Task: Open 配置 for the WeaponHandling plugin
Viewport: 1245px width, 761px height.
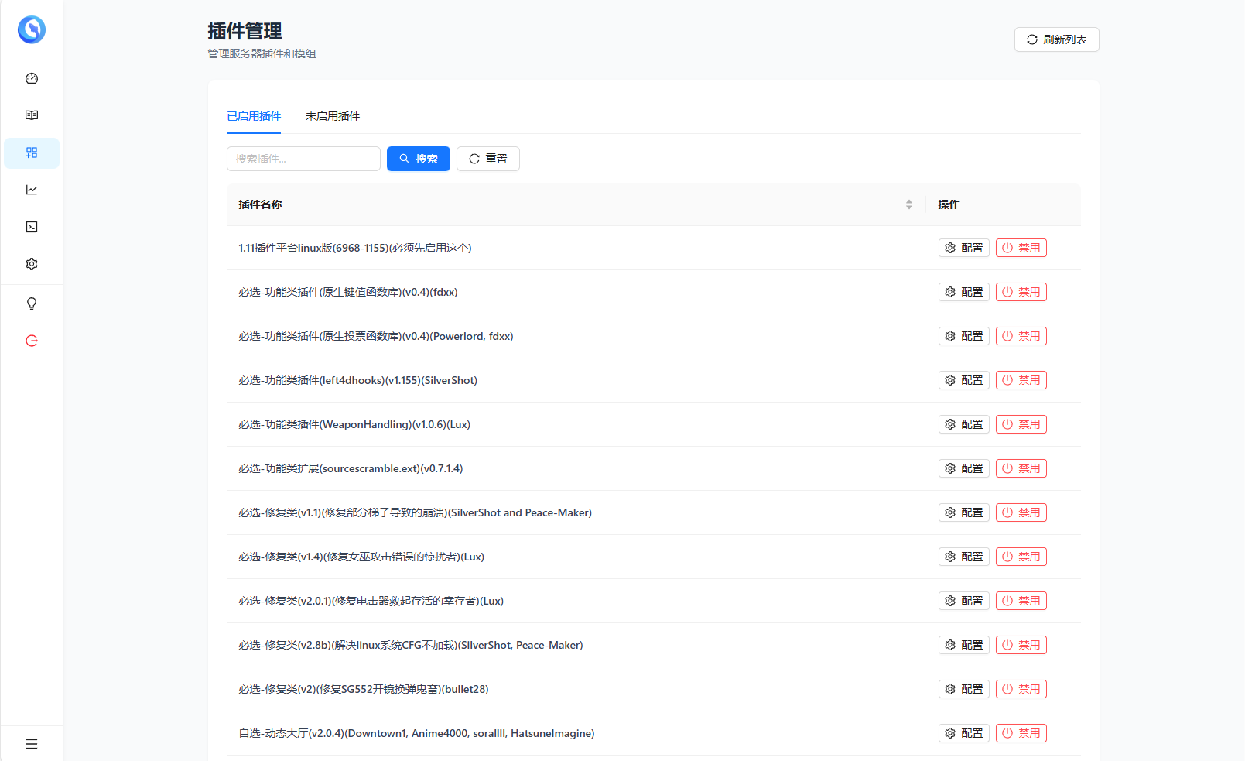Action: 963,424
